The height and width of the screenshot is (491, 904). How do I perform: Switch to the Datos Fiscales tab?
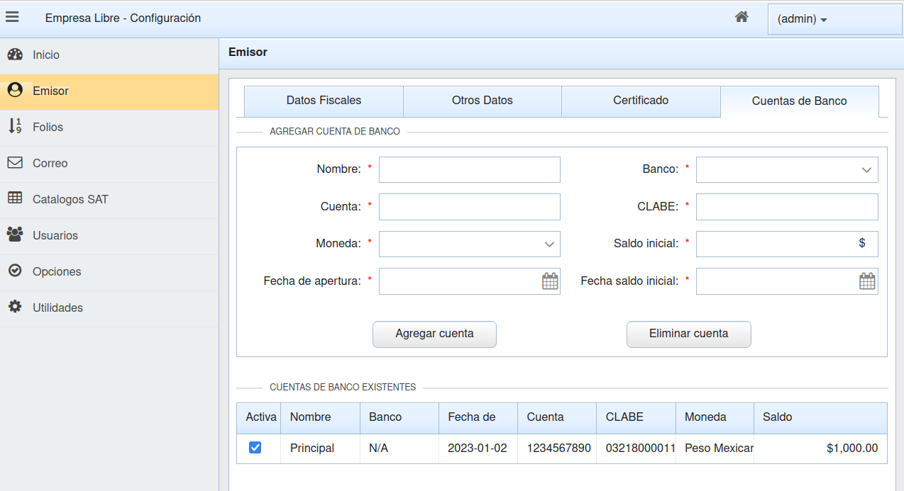click(324, 101)
